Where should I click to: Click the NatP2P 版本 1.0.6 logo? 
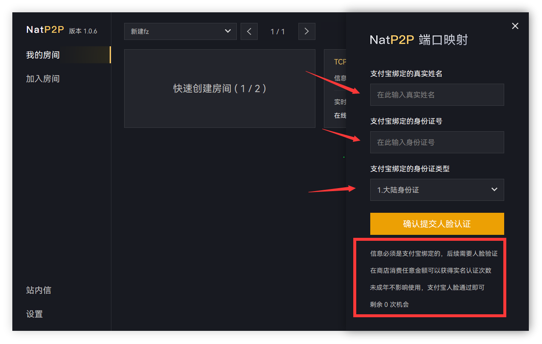click(x=62, y=30)
